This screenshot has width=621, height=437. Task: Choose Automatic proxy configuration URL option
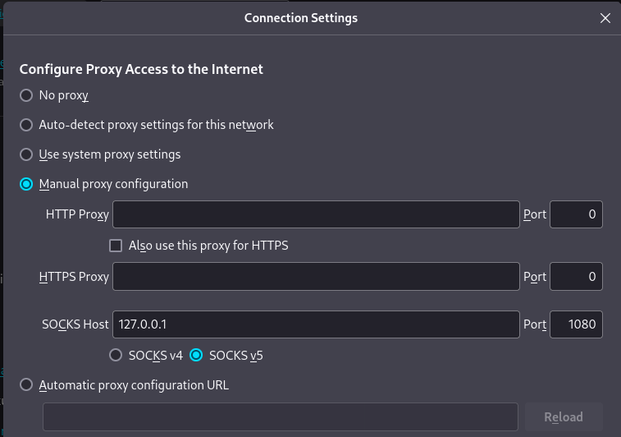coord(26,384)
